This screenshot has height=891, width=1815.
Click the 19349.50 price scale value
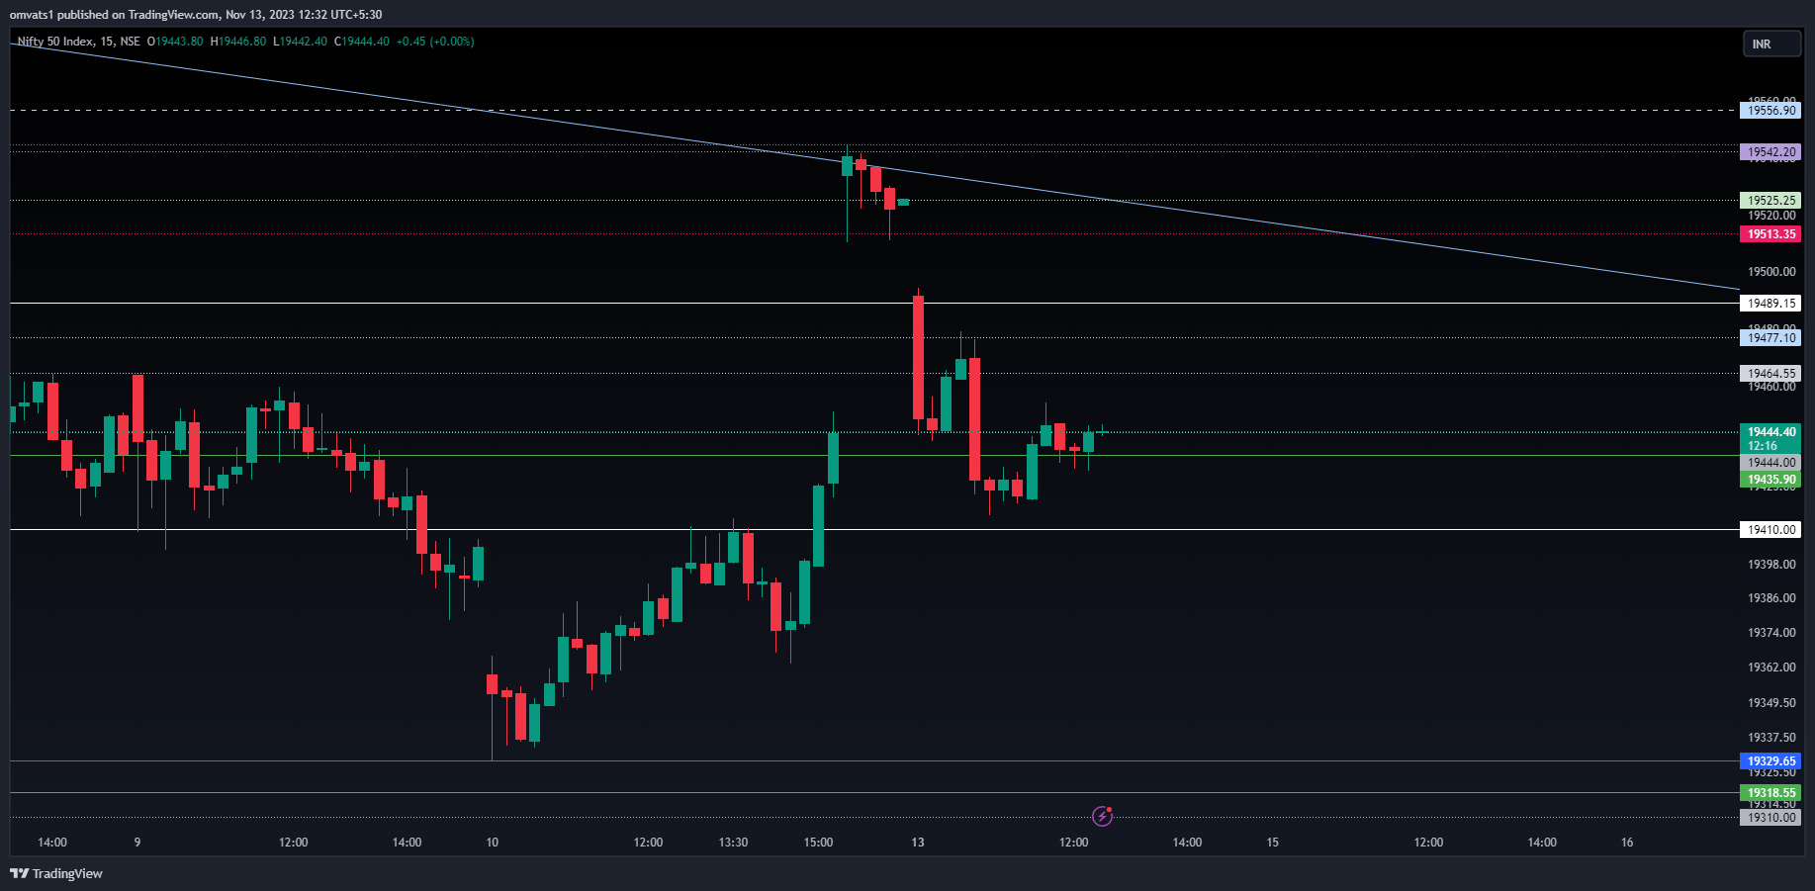point(1771,703)
